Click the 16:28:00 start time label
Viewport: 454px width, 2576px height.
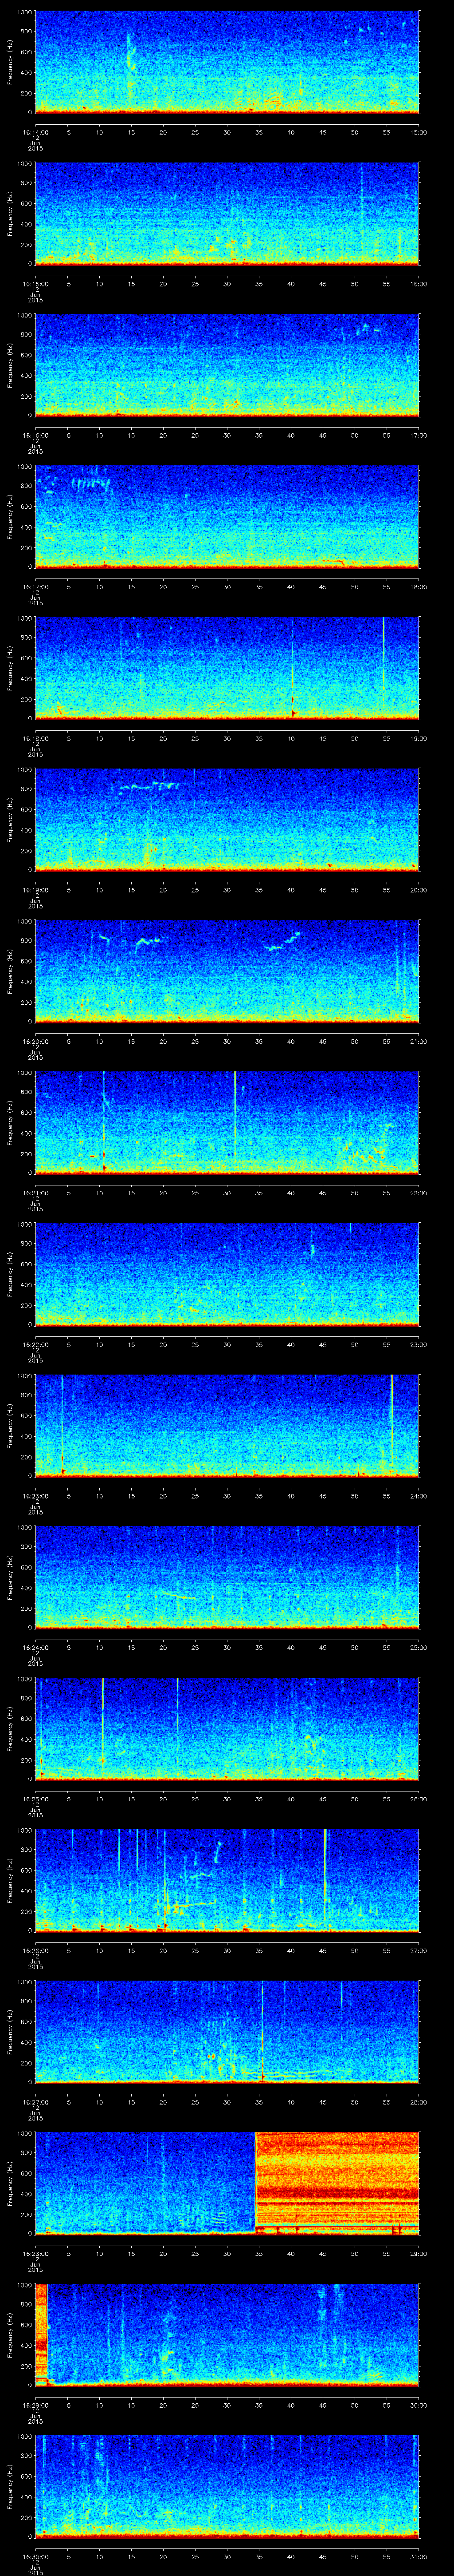[x=35, y=2253]
